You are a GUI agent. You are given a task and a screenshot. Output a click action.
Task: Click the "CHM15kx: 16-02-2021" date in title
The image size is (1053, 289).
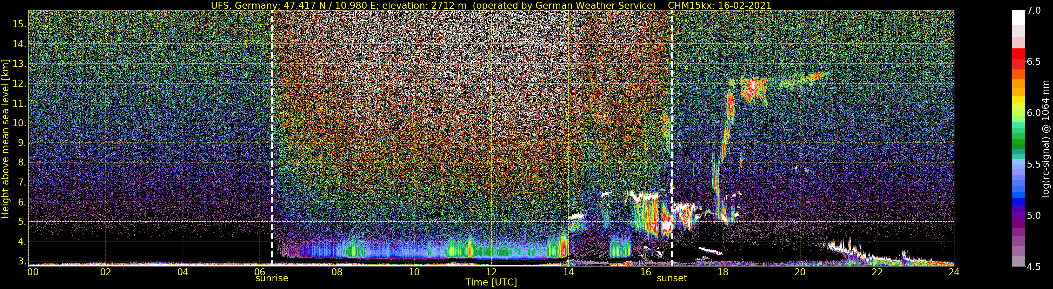click(x=719, y=5)
